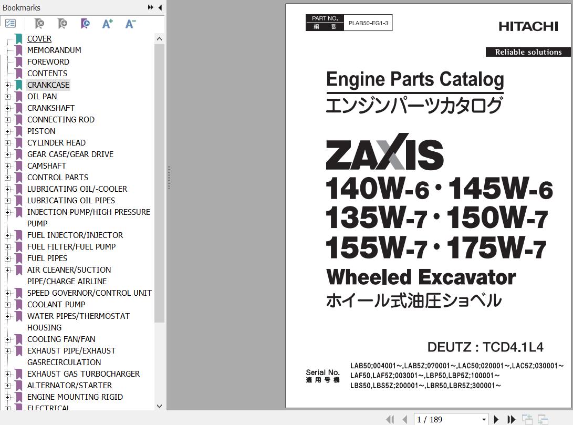Go to the next page arrow
The width and height of the screenshot is (573, 425).
(x=496, y=419)
